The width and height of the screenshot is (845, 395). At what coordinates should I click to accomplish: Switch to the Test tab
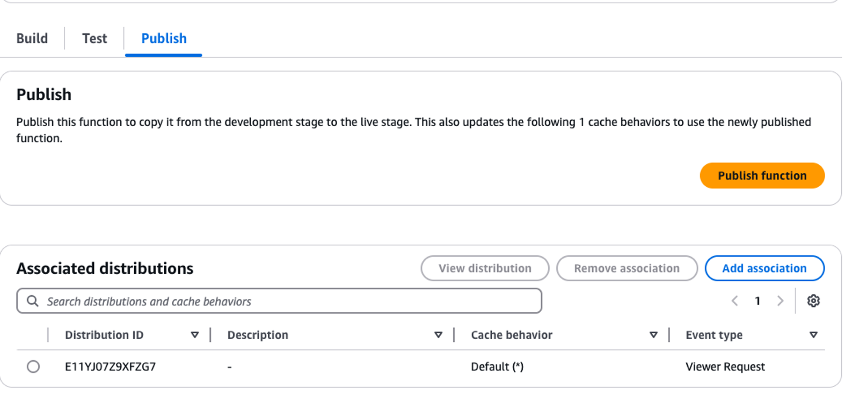(x=94, y=38)
